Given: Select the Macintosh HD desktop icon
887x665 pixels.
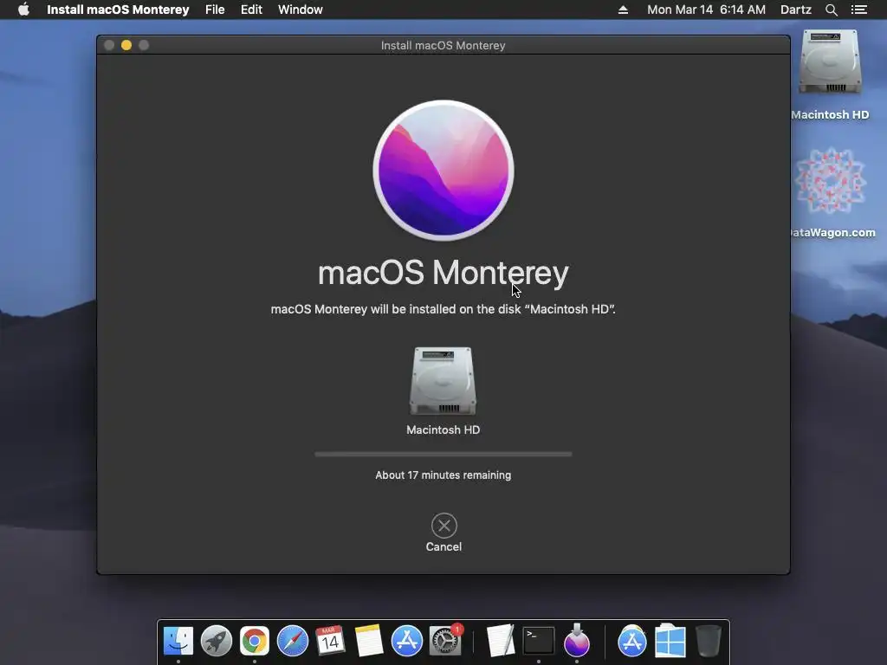Looking at the screenshot, I should click(830, 62).
